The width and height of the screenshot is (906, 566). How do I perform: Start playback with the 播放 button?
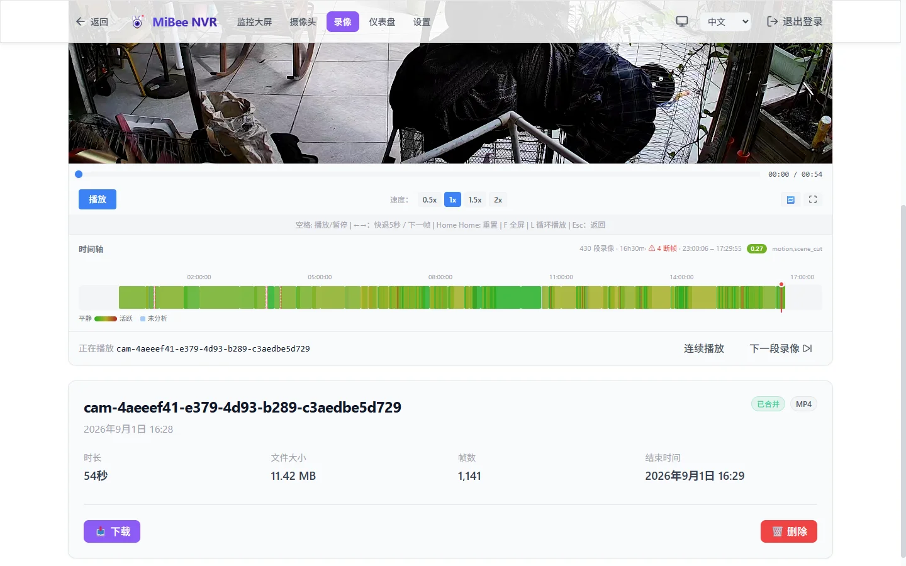tap(98, 199)
